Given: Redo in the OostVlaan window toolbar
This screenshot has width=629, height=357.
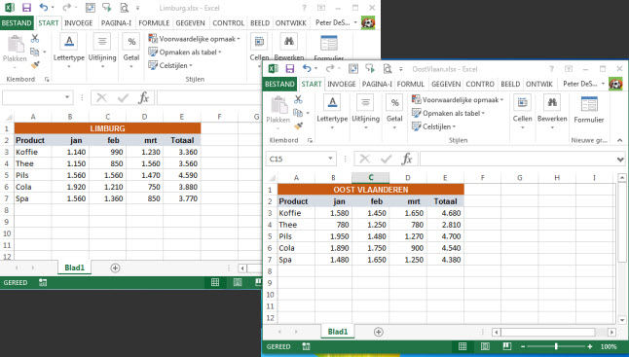Looking at the screenshot, I should tap(330, 68).
